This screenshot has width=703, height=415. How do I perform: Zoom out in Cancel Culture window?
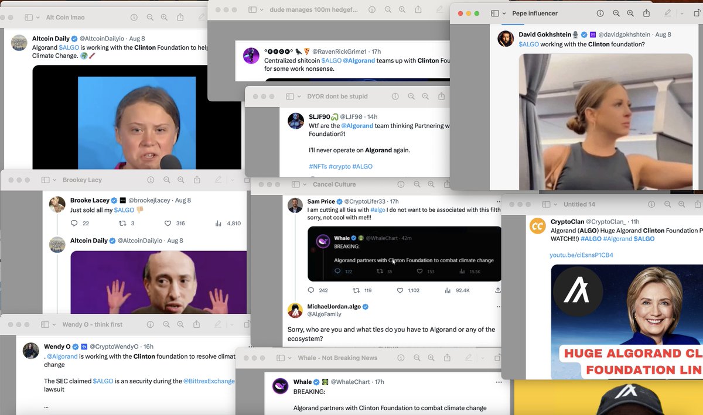[417, 184]
